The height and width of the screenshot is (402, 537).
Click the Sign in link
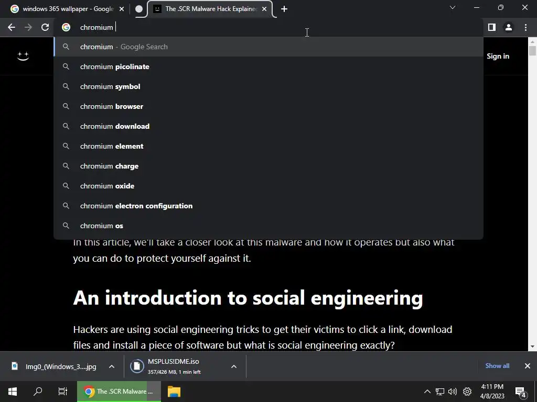[x=498, y=56]
